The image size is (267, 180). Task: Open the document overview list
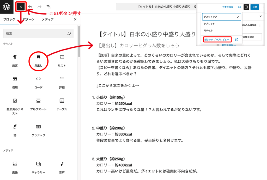click(48, 7)
